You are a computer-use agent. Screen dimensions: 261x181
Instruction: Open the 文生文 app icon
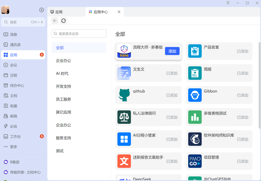(x=124, y=73)
